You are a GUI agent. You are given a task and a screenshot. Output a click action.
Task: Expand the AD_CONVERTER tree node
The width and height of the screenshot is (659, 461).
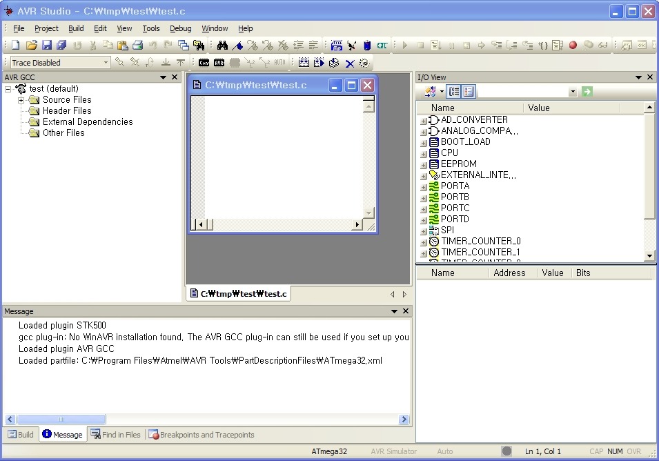[x=423, y=120]
